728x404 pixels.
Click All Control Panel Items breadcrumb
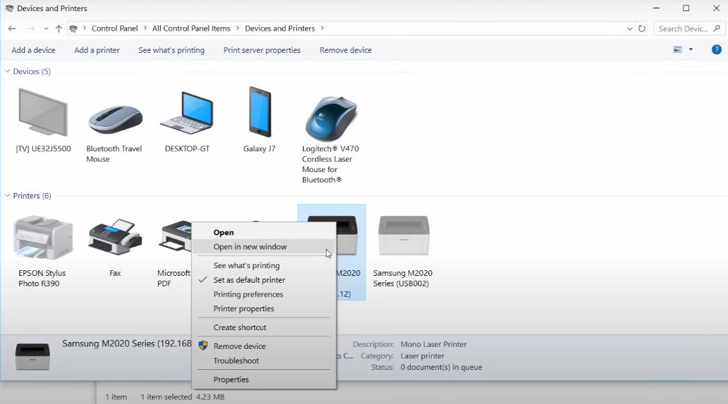(x=192, y=29)
